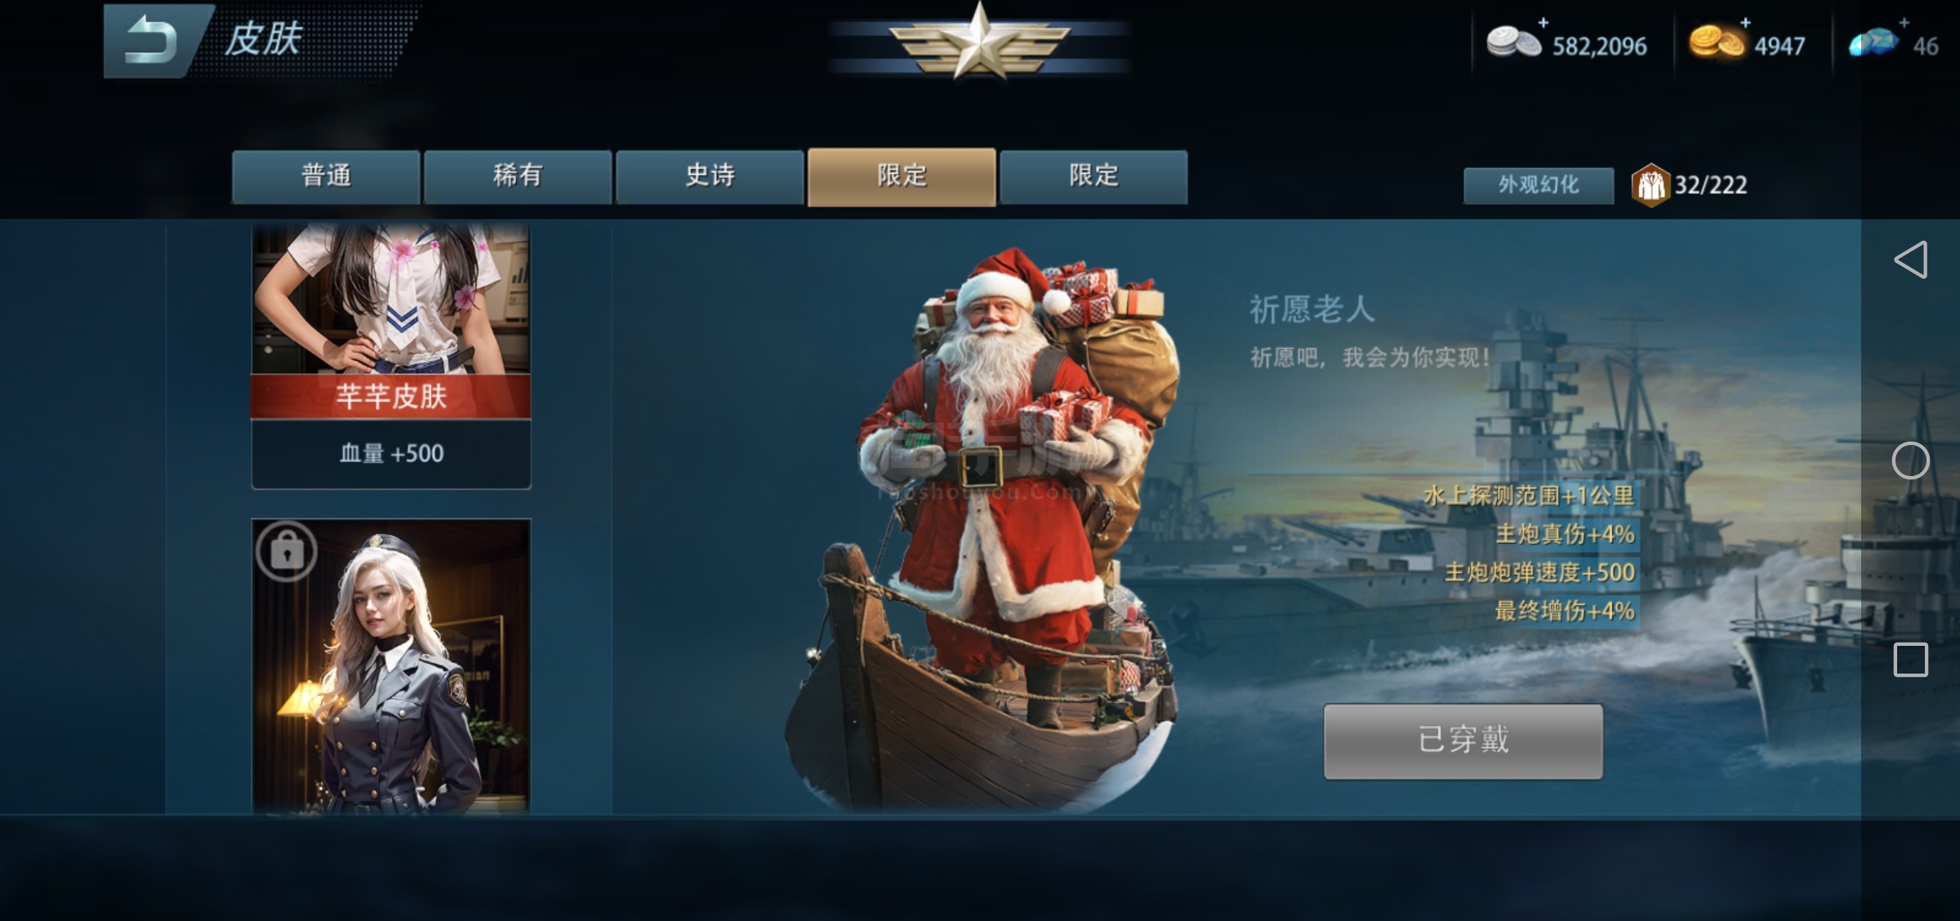Open the last 限定 tab on the right
This screenshot has width=1960, height=921.
click(1094, 176)
